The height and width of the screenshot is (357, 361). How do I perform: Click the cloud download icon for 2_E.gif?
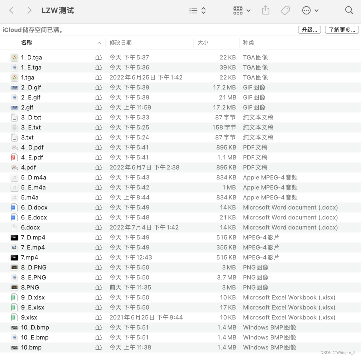pos(98,97)
